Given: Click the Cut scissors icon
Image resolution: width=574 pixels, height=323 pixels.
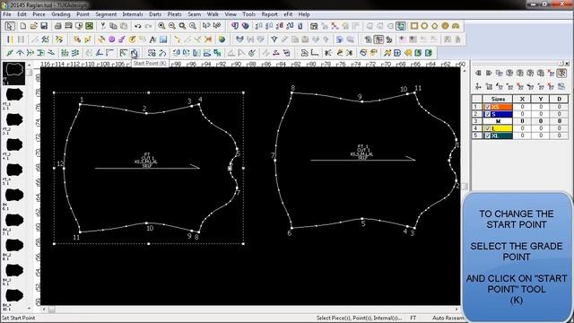Looking at the screenshot, I should pyautogui.click(x=103, y=26).
